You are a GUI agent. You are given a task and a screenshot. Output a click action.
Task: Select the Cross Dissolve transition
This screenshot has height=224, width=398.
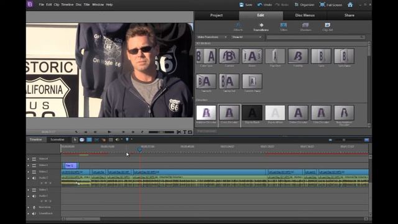[x=229, y=113]
